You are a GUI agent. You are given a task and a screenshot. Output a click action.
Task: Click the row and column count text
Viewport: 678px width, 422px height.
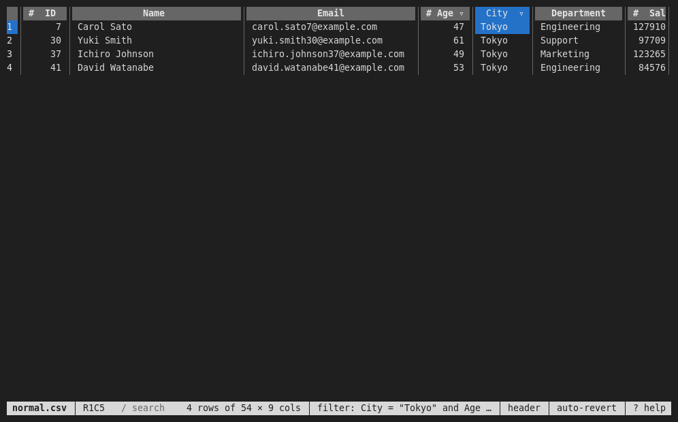click(244, 408)
